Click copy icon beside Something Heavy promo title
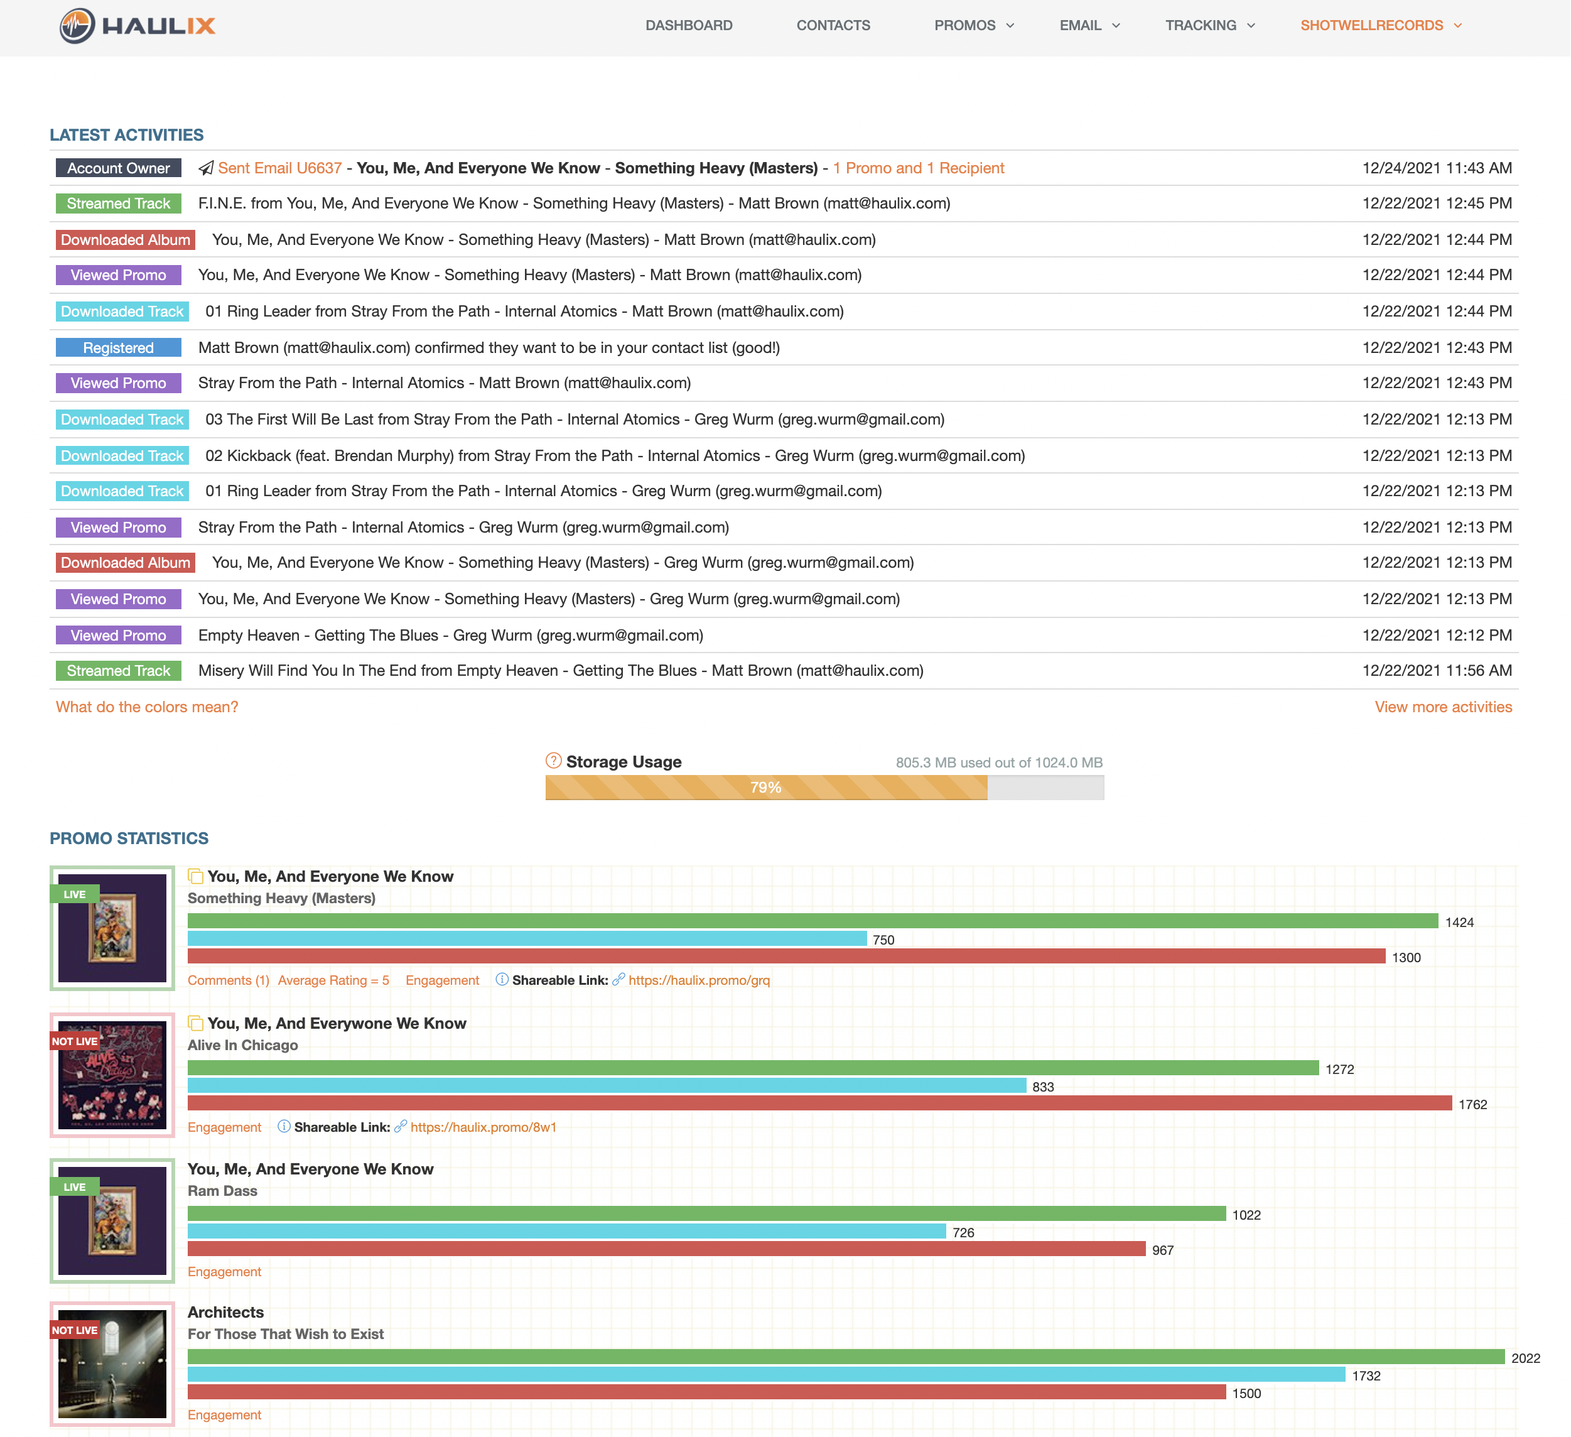 pos(196,877)
